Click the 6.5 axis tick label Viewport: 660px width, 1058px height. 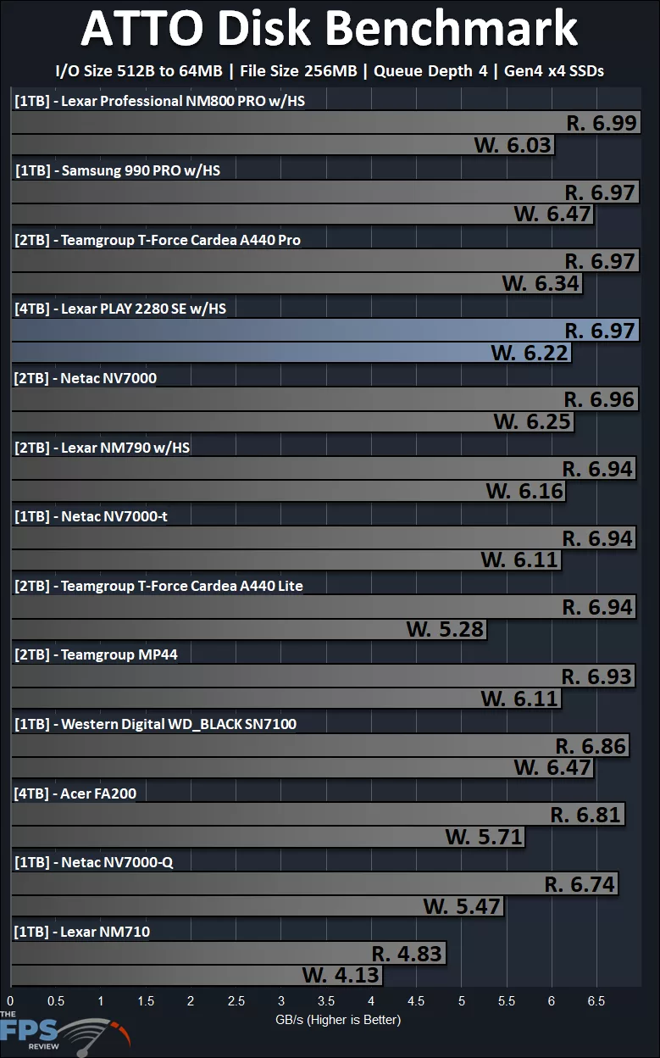596,1001
